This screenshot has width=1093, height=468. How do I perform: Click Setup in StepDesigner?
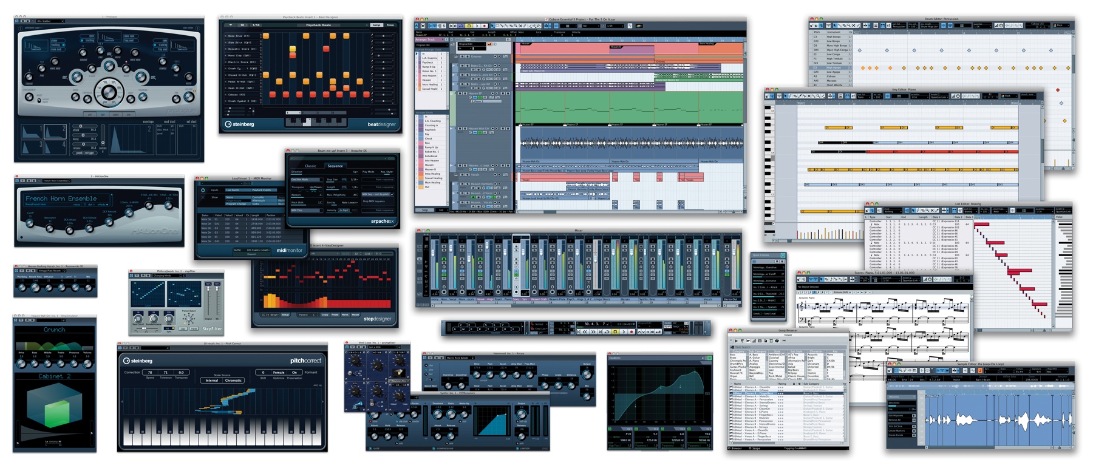tap(285, 314)
